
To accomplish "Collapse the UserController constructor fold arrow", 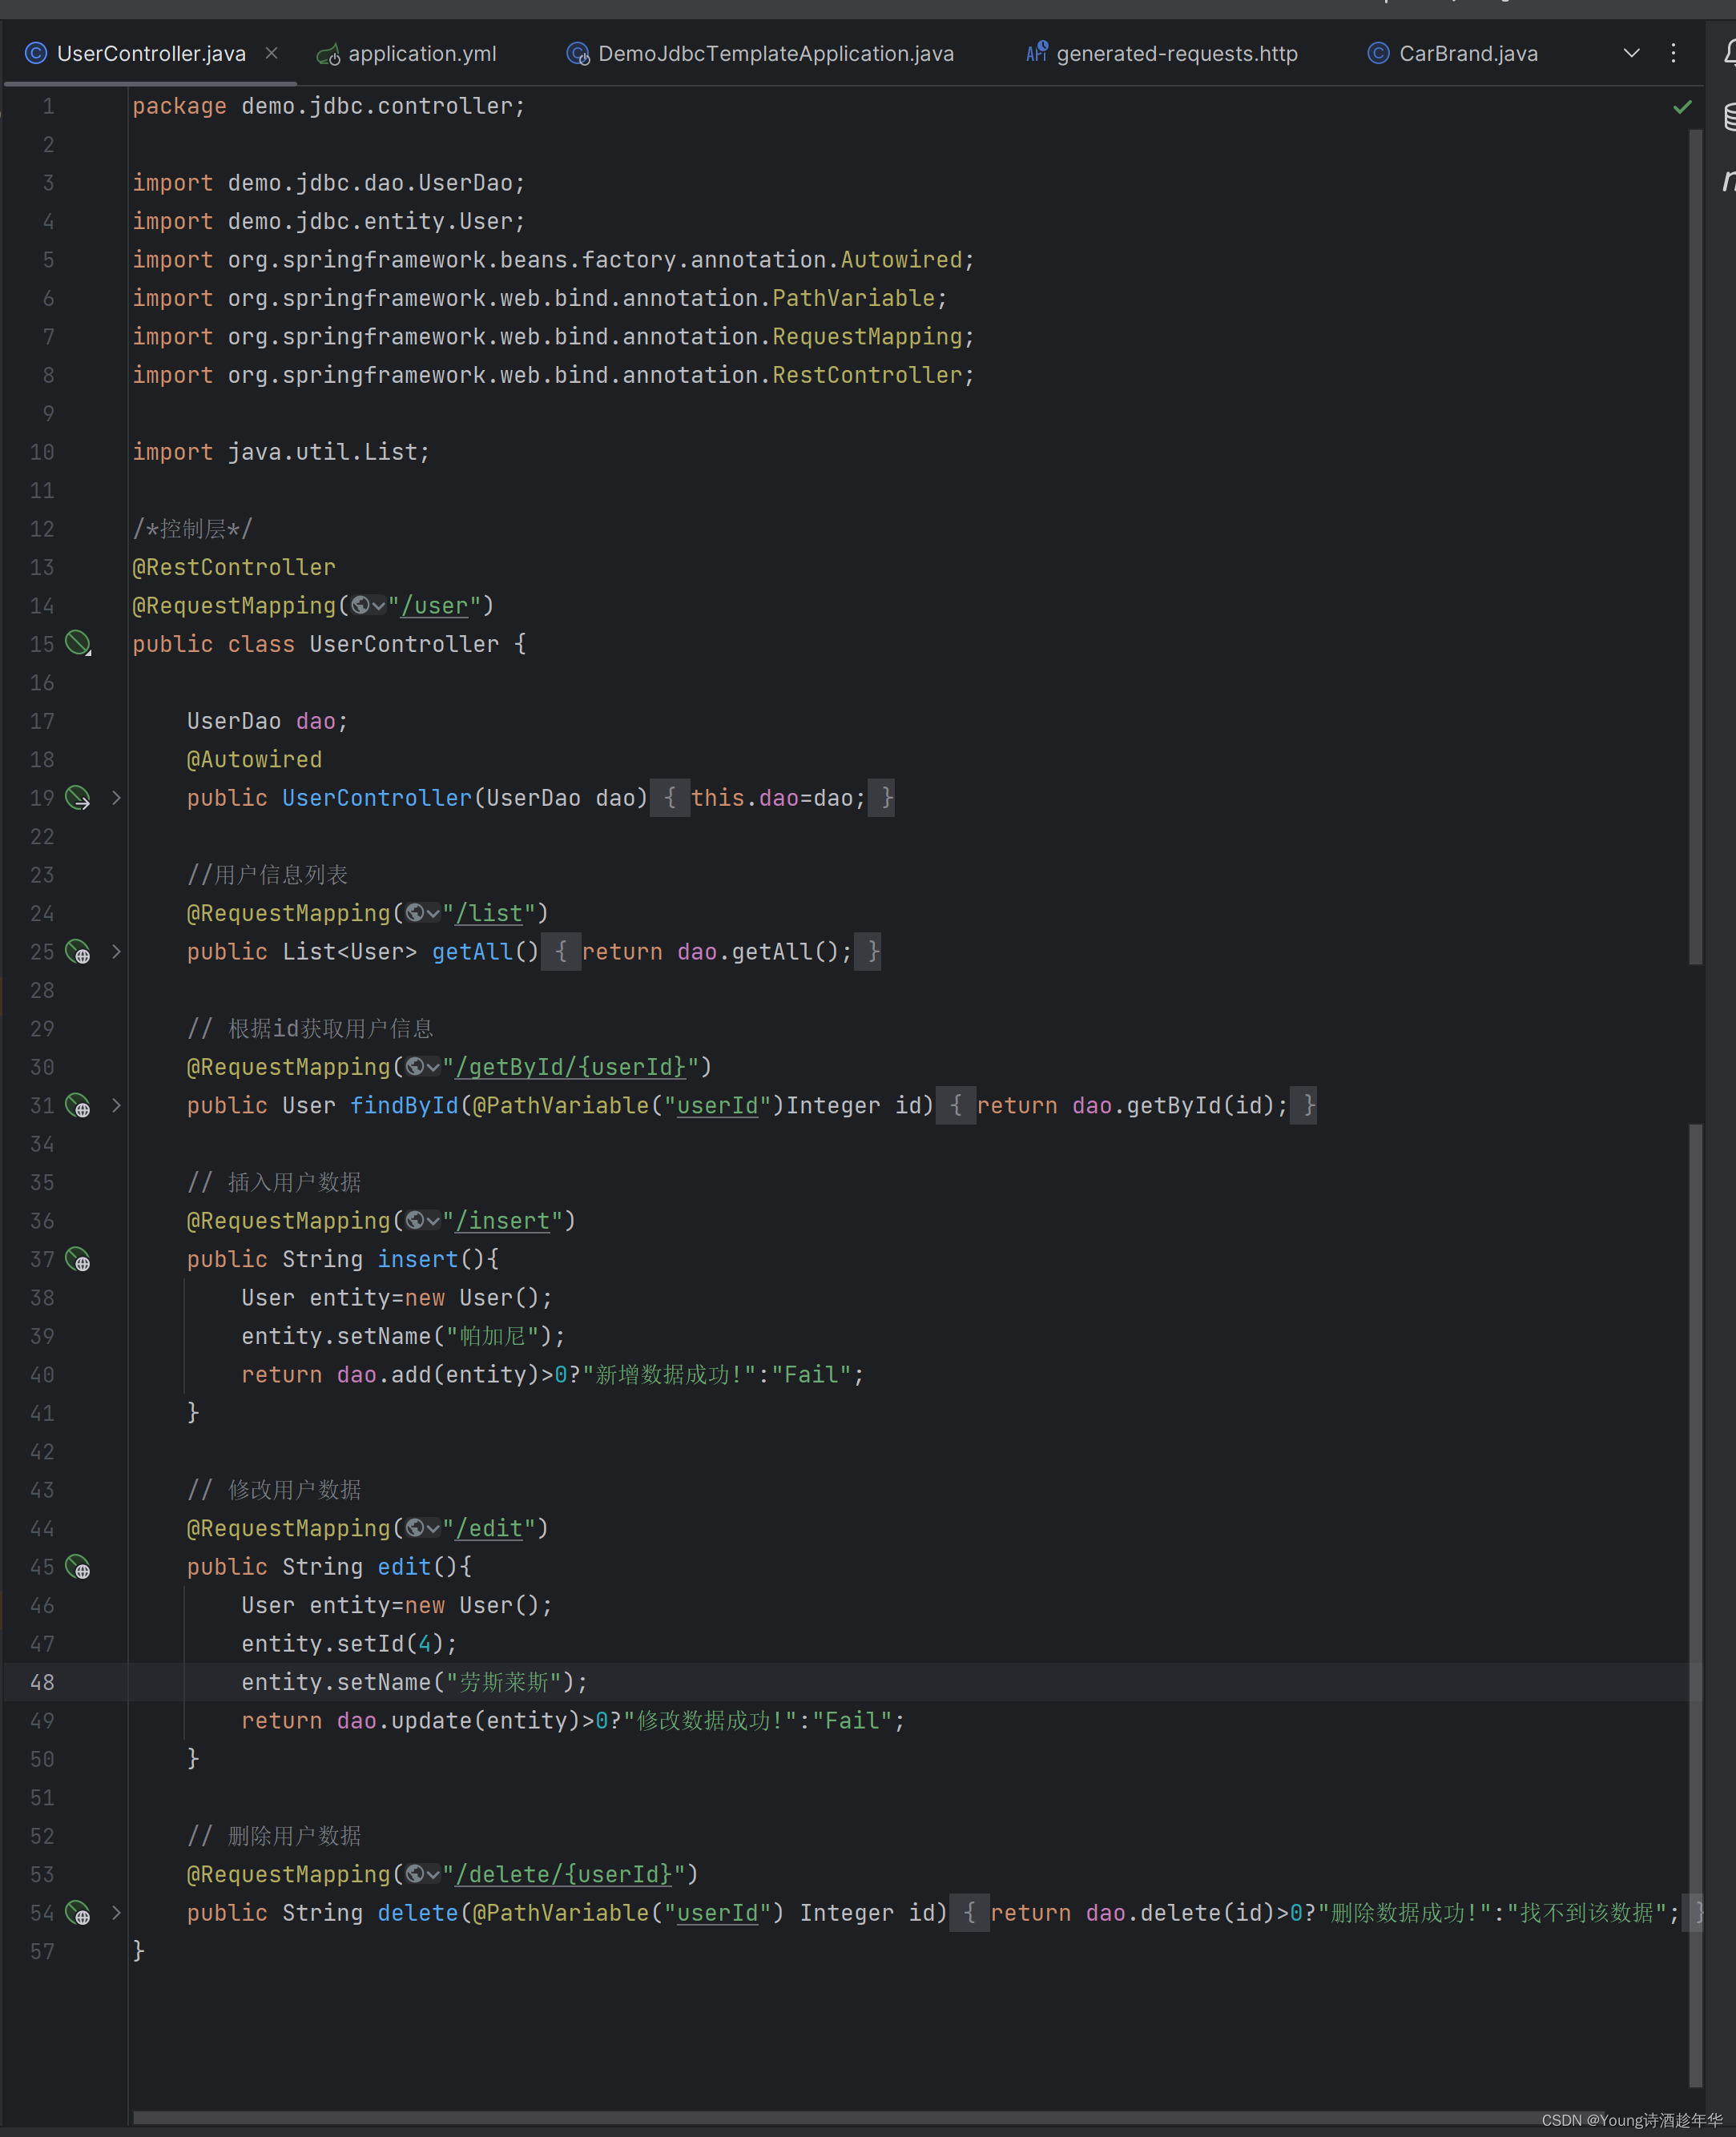I will tap(116, 797).
